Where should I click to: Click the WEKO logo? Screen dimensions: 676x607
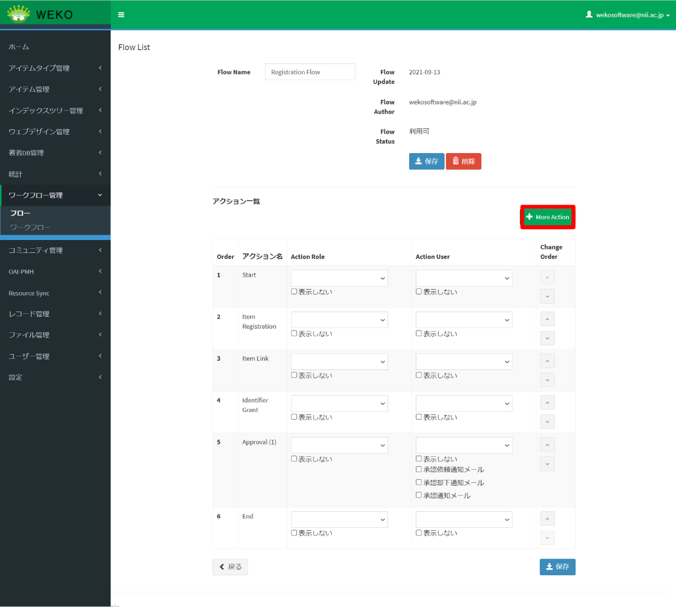40,14
